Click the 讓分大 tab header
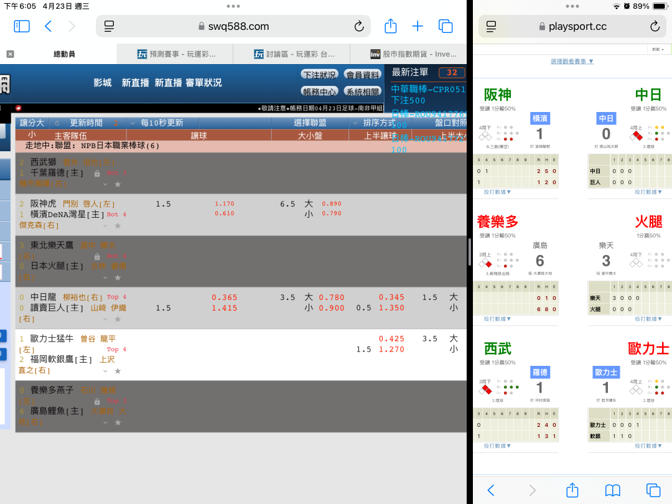The image size is (672, 504). [x=32, y=123]
